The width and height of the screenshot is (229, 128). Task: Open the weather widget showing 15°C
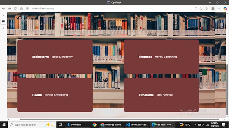click(185, 125)
